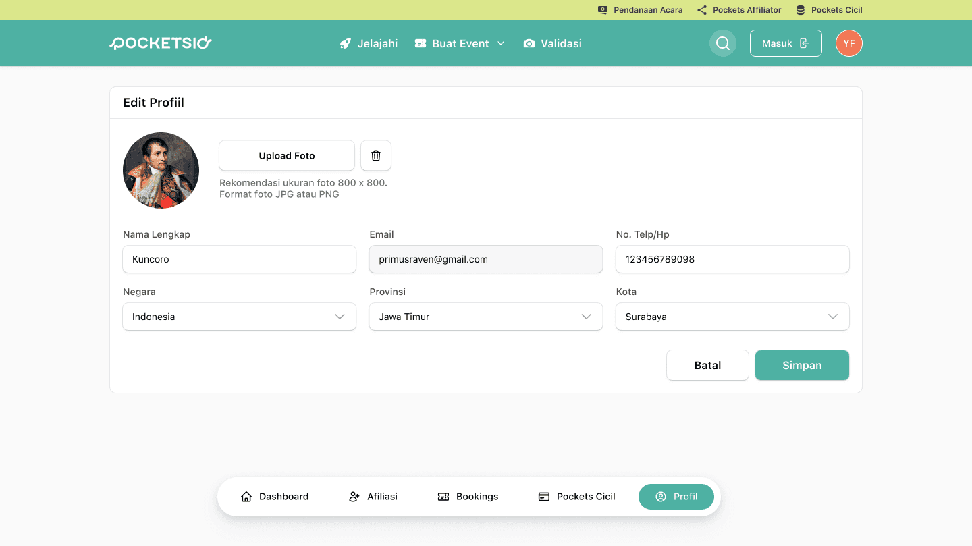Click the user icon in Profil tab

[x=661, y=497]
